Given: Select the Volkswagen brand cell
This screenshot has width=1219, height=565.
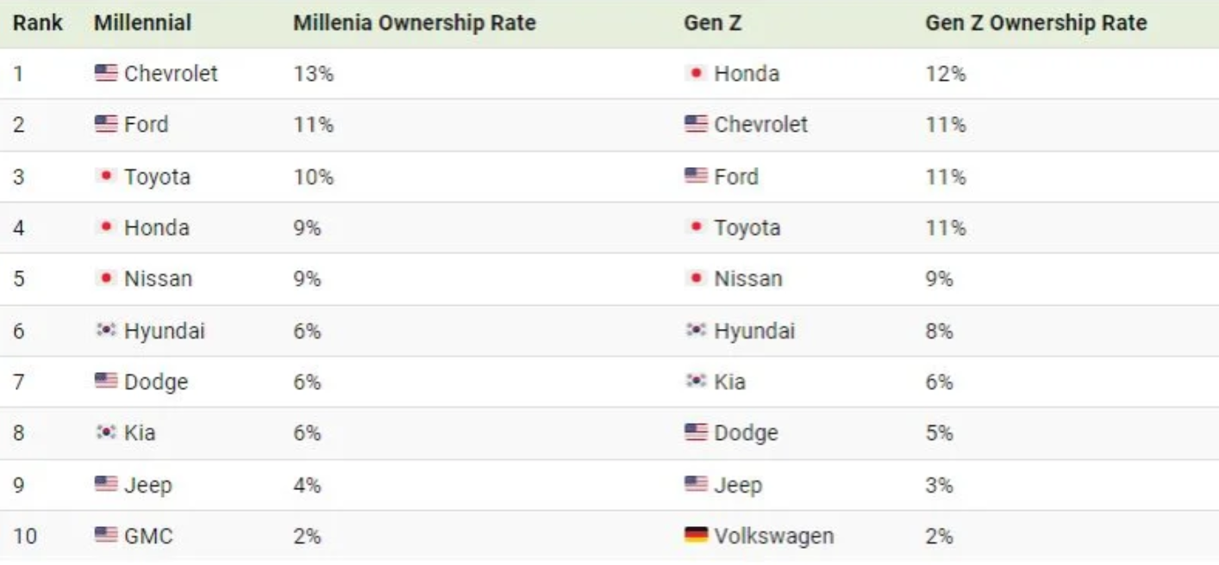Looking at the screenshot, I should point(773,536).
